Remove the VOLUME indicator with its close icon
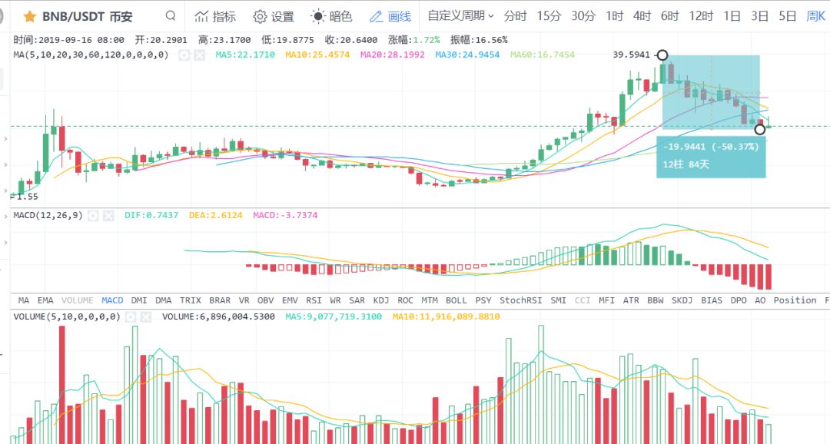The width and height of the screenshot is (830, 444). [x=145, y=316]
